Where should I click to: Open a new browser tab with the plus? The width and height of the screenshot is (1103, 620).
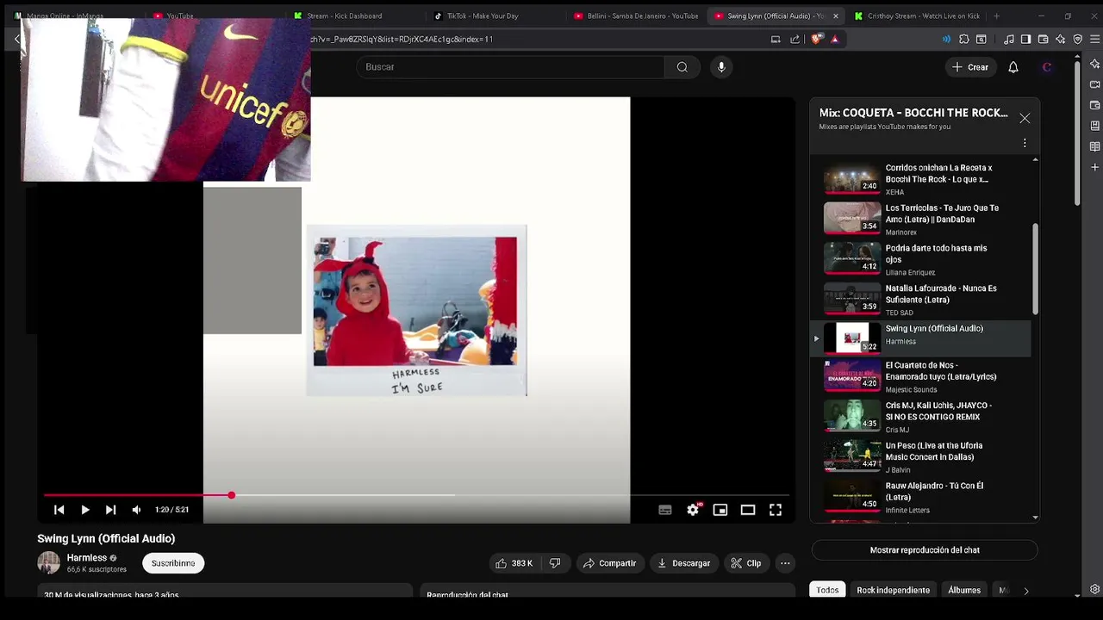996,15
